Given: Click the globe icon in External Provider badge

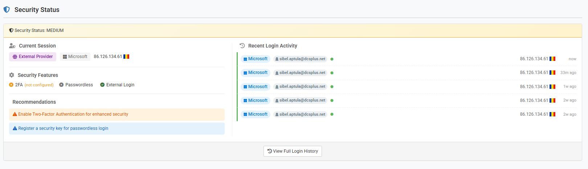Looking at the screenshot, I should coord(15,57).
